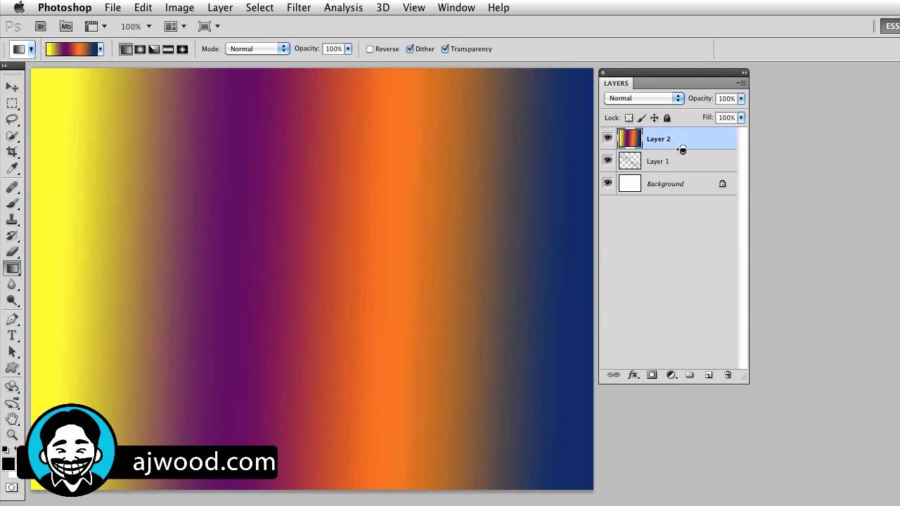Screen dimensions: 900x506
Task: Select the Path Selection tool
Action: [x=12, y=352]
